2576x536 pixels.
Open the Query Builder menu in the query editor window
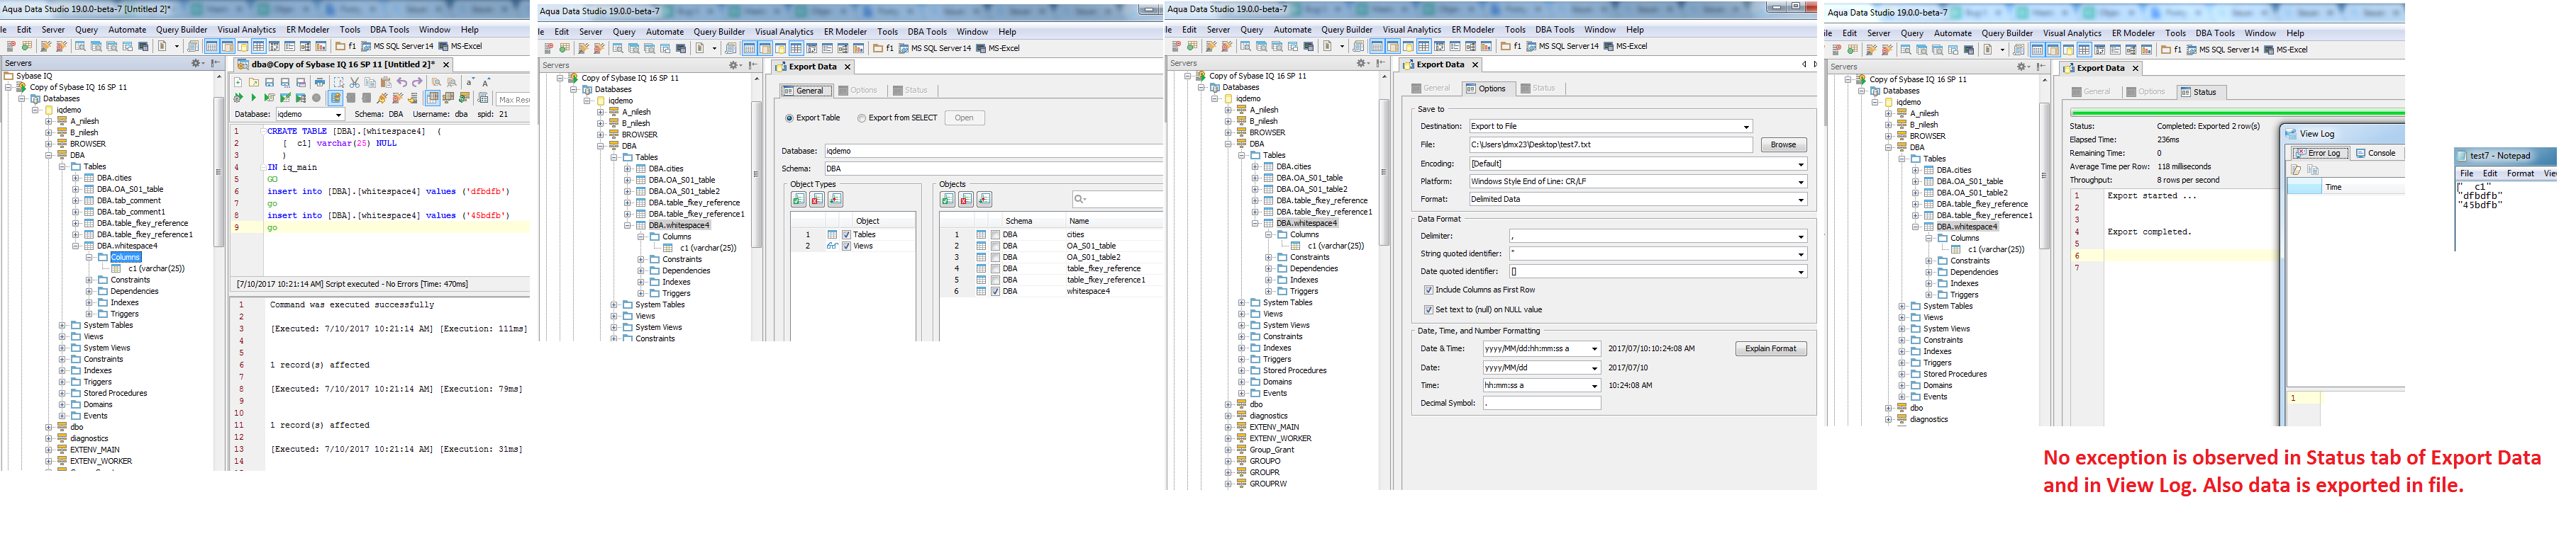[182, 30]
